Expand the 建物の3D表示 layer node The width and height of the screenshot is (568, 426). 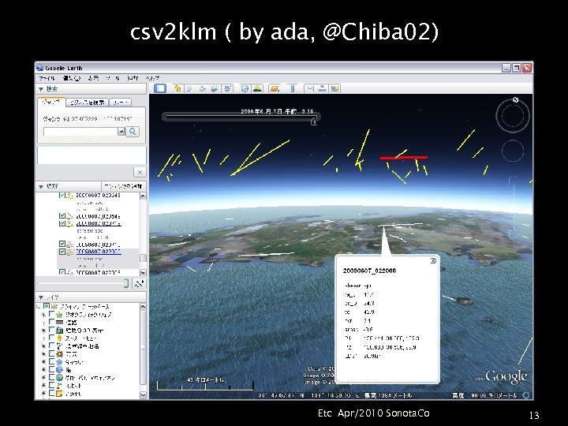(x=44, y=330)
